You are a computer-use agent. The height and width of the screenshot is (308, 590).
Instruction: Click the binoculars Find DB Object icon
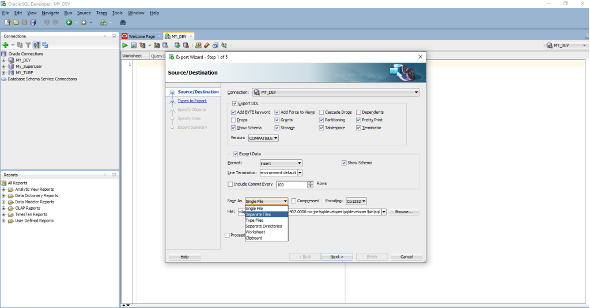click(x=123, y=22)
